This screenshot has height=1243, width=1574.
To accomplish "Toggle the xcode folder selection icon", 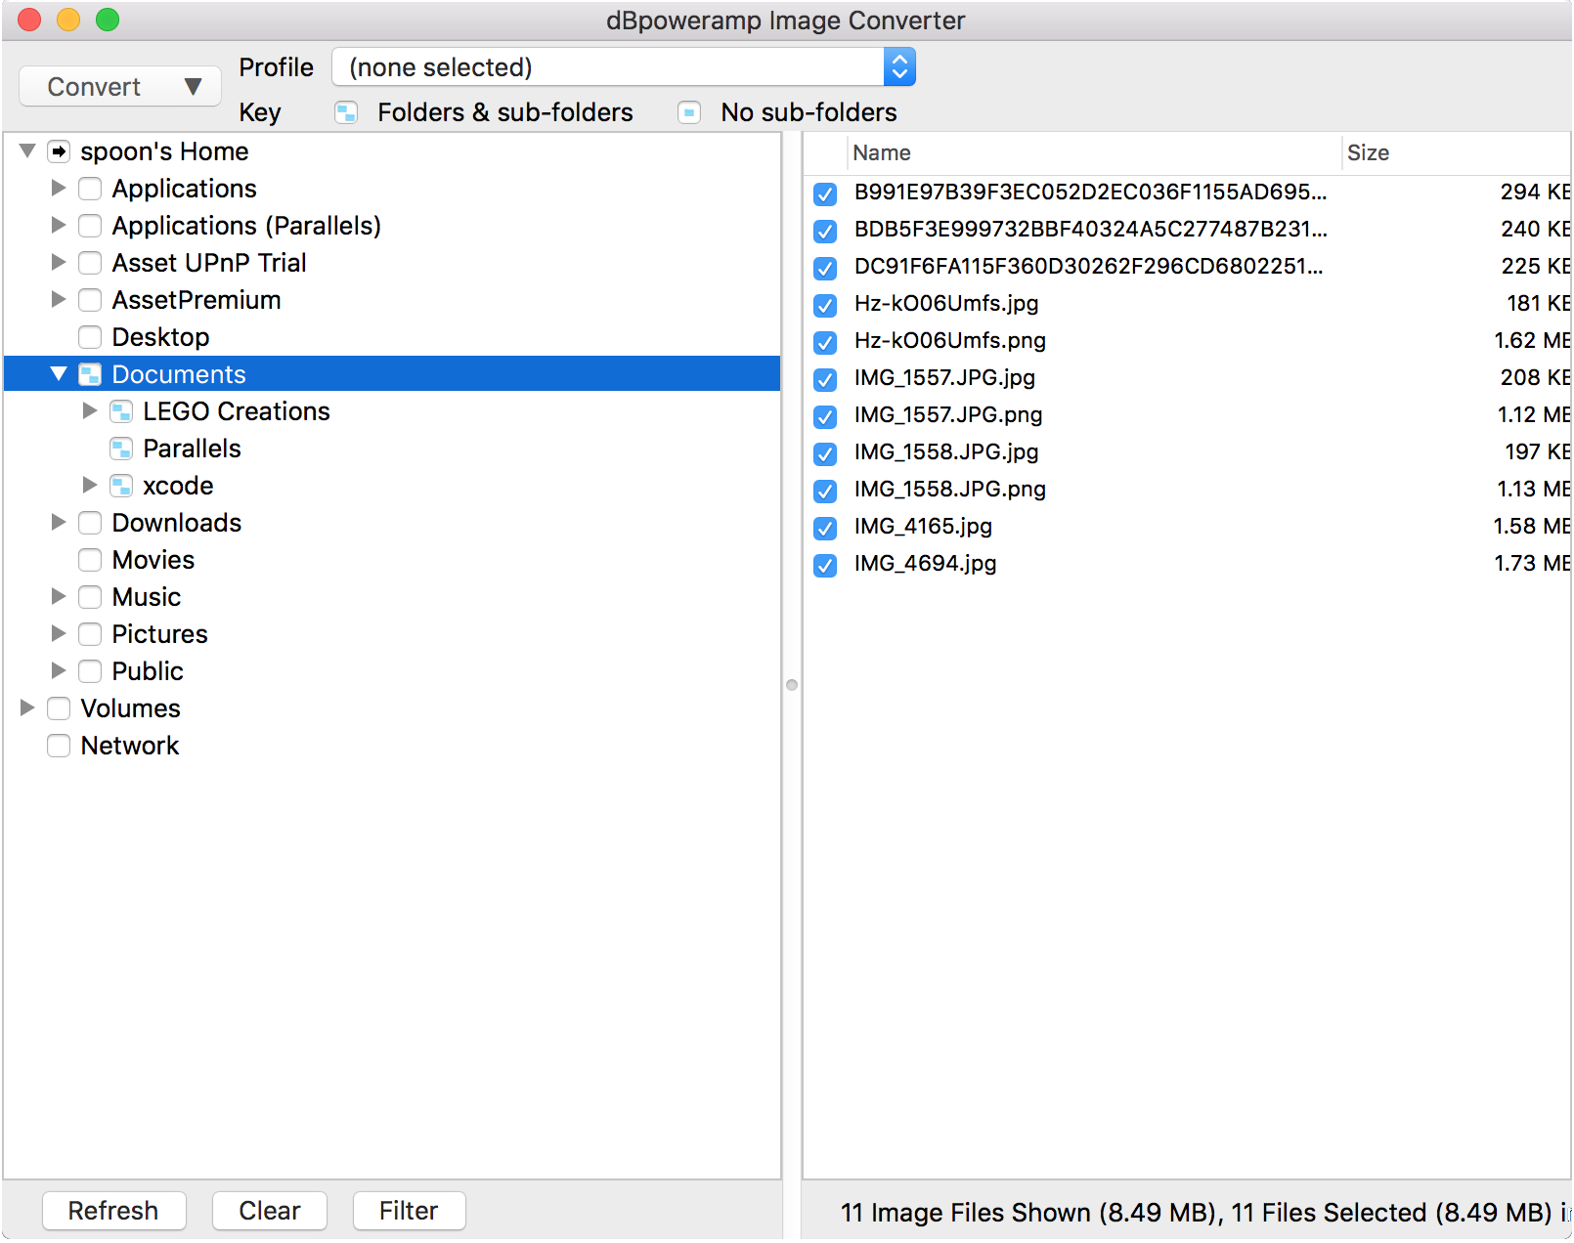I will tap(121, 486).
